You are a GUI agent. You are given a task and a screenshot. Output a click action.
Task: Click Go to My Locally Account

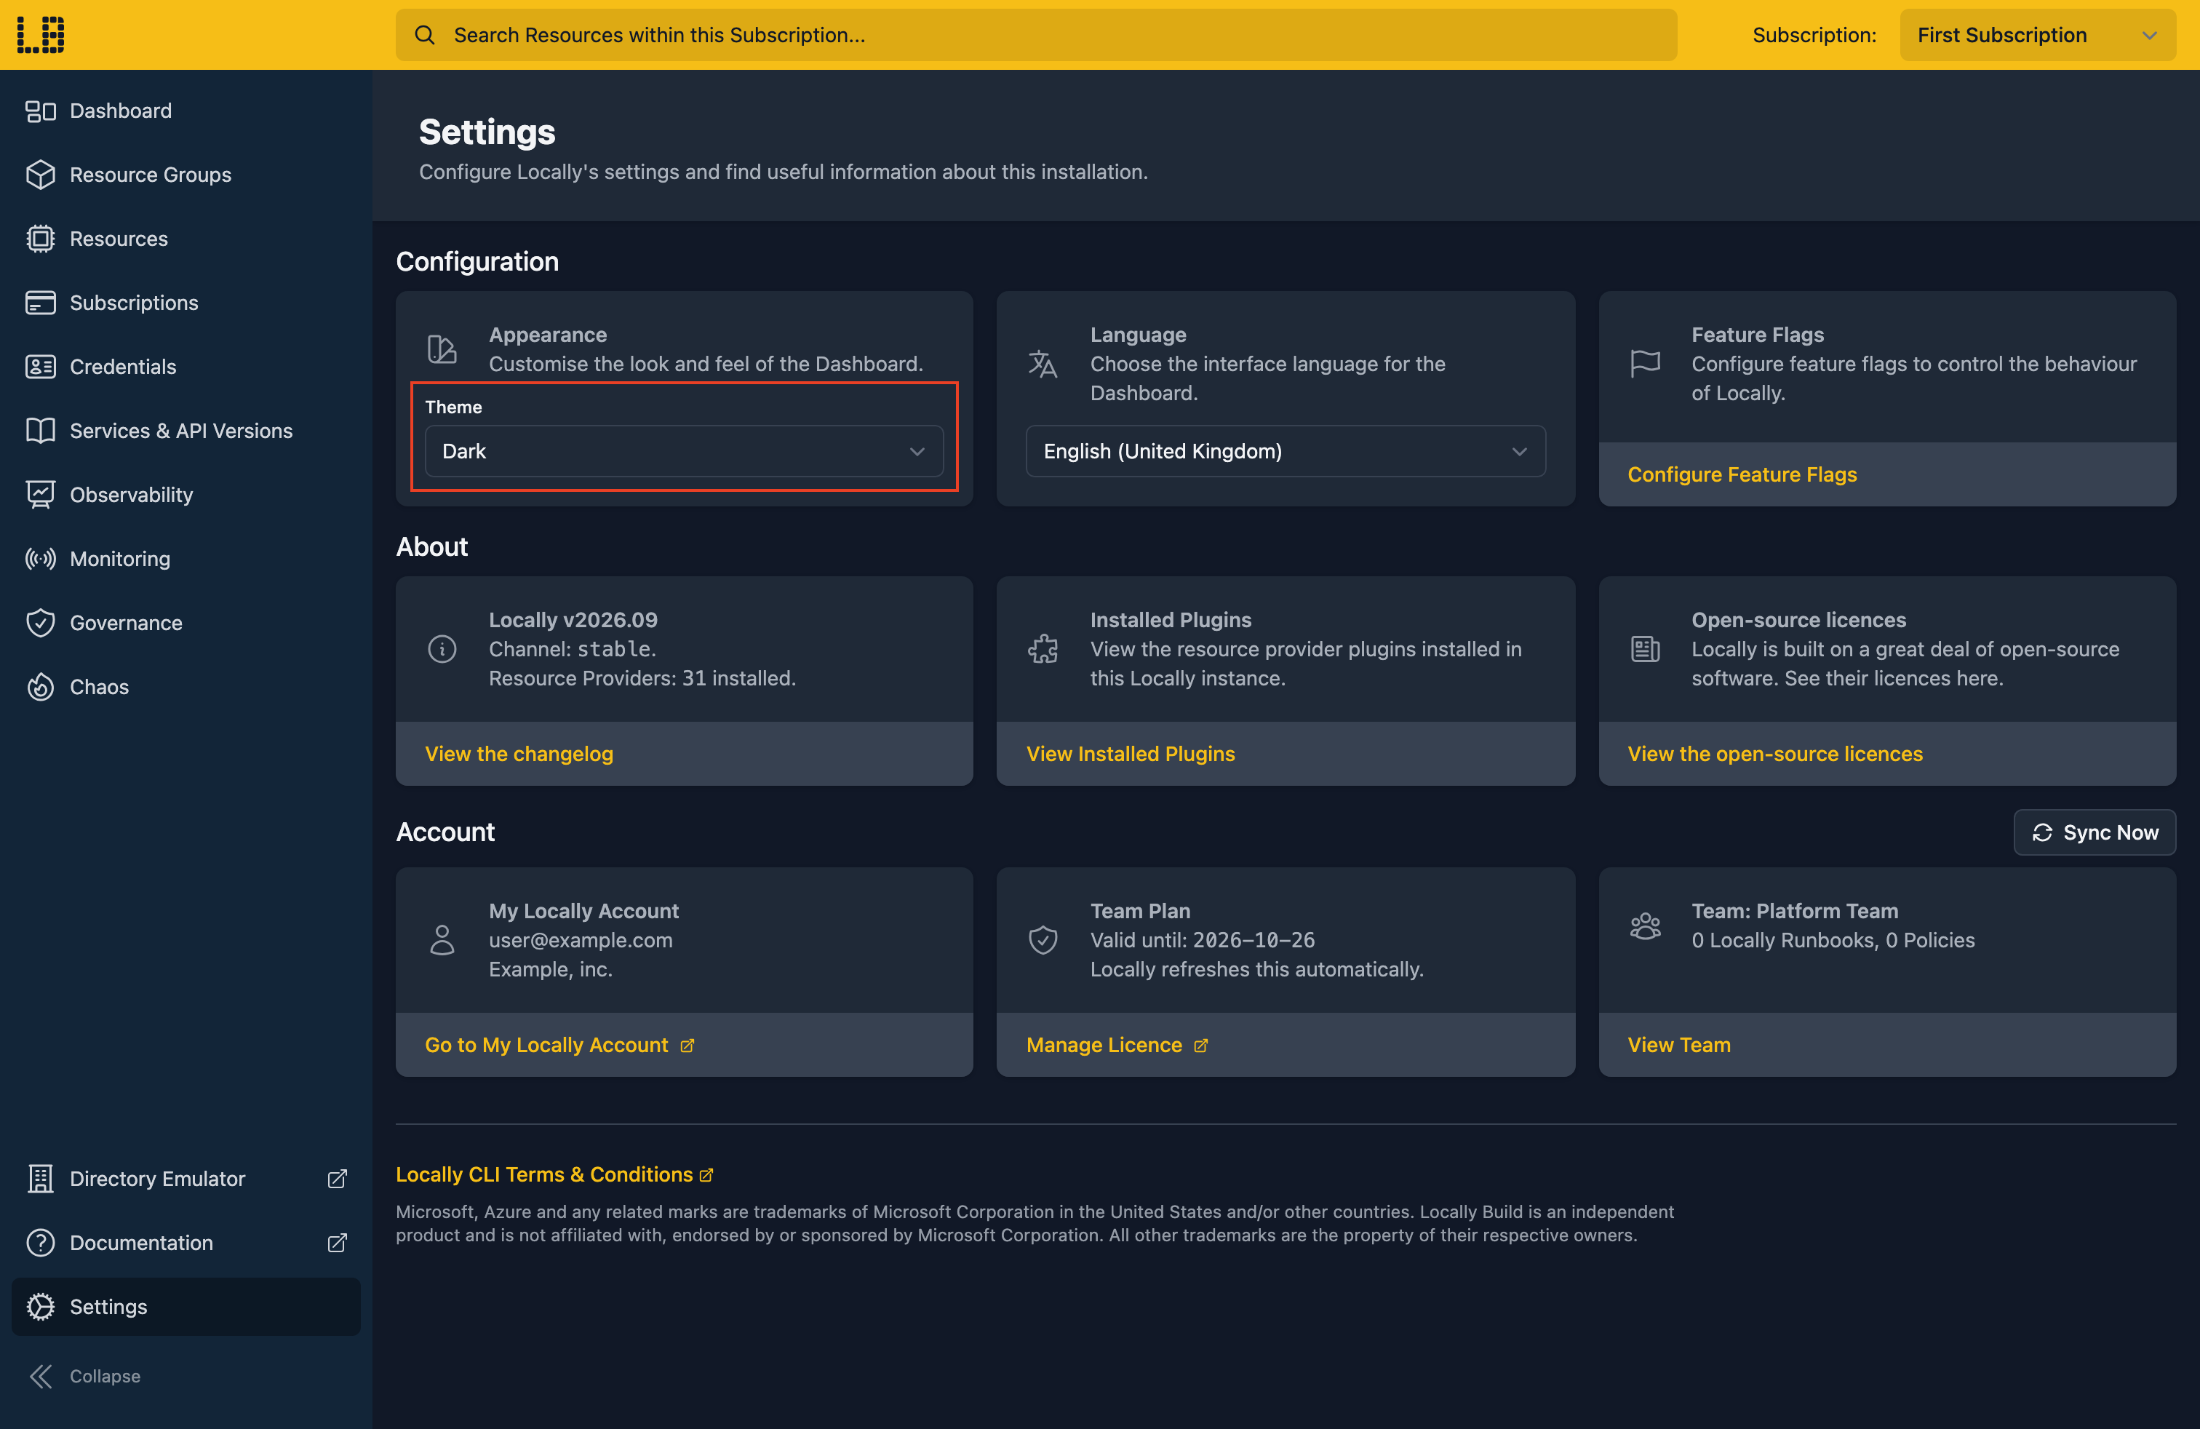[x=559, y=1045]
